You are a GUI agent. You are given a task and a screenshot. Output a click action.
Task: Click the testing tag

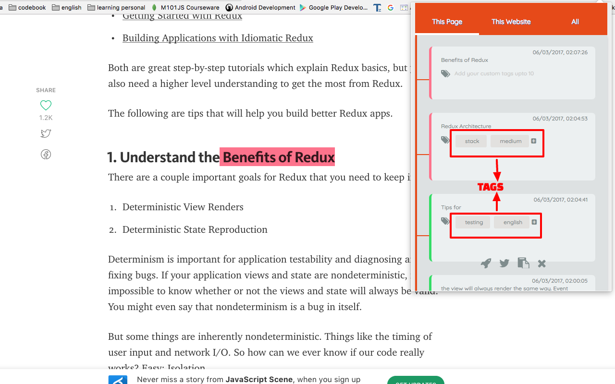pos(474,222)
